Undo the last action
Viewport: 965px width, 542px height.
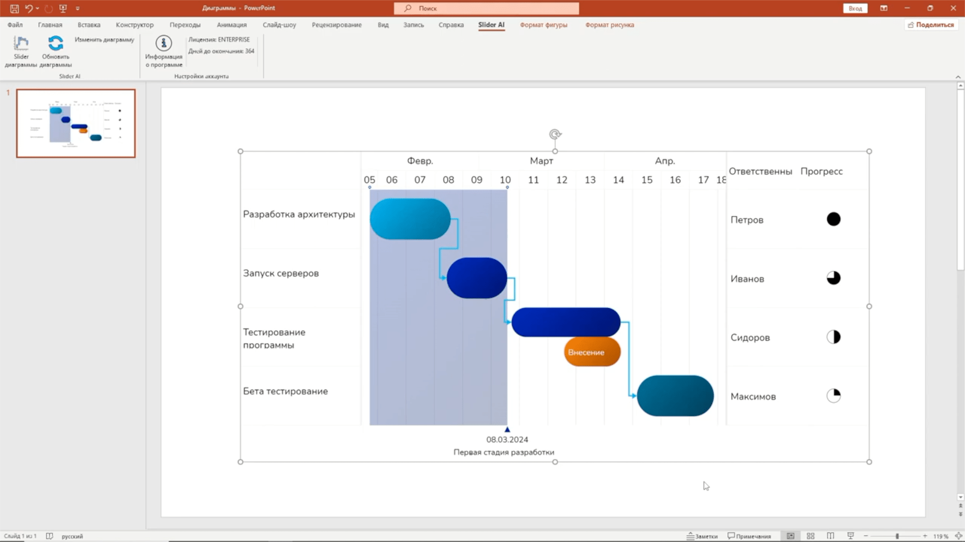pos(29,8)
